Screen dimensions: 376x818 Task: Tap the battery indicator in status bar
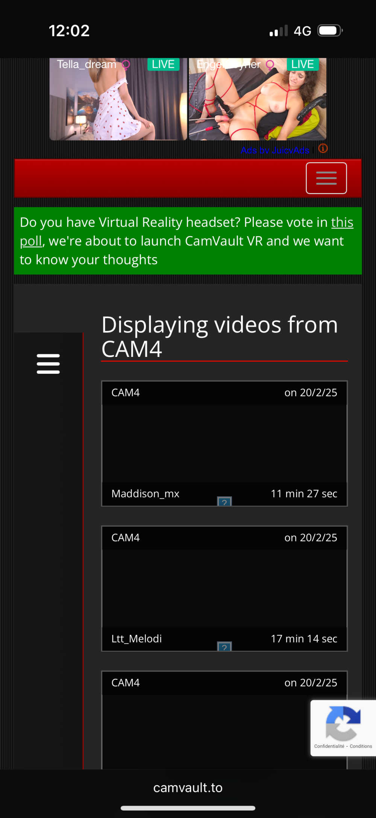(x=331, y=30)
